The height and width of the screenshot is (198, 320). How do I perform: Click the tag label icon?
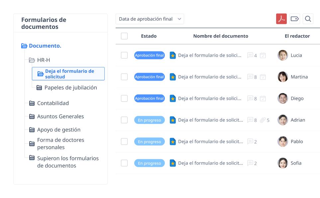[x=294, y=19]
